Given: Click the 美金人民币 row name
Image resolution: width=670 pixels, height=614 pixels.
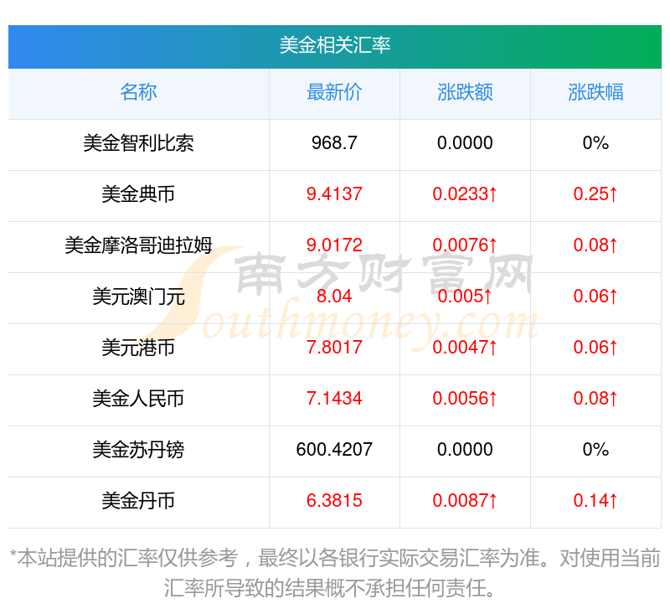Looking at the screenshot, I should pyautogui.click(x=138, y=399).
